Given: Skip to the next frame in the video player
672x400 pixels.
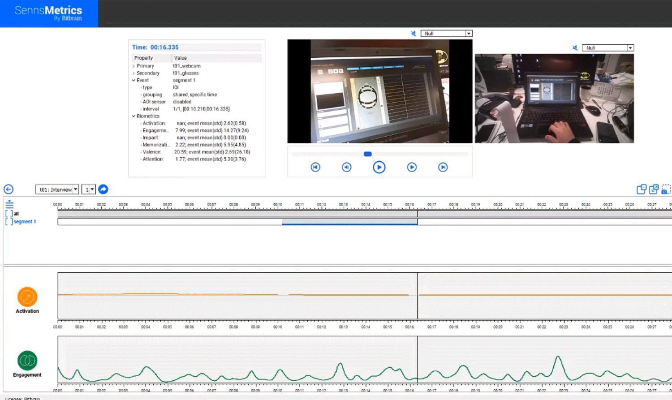Looking at the screenshot, I should (411, 167).
